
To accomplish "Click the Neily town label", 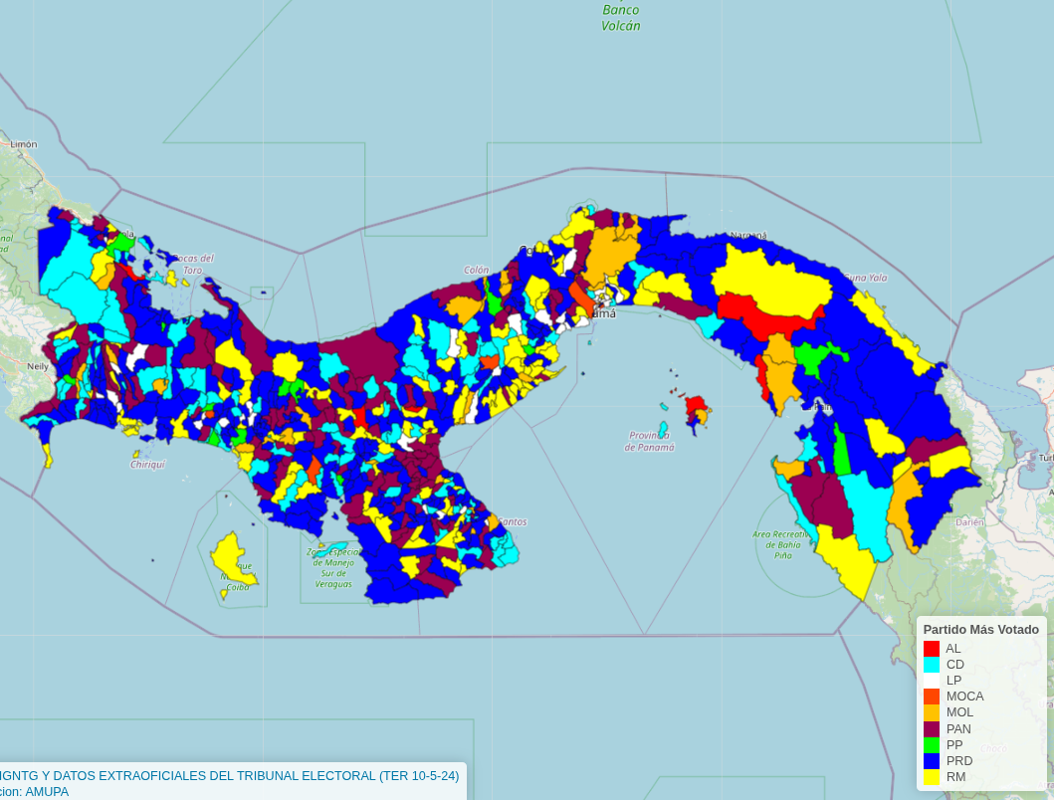I will coord(38,366).
